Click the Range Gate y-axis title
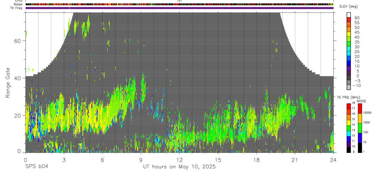 tap(8, 83)
